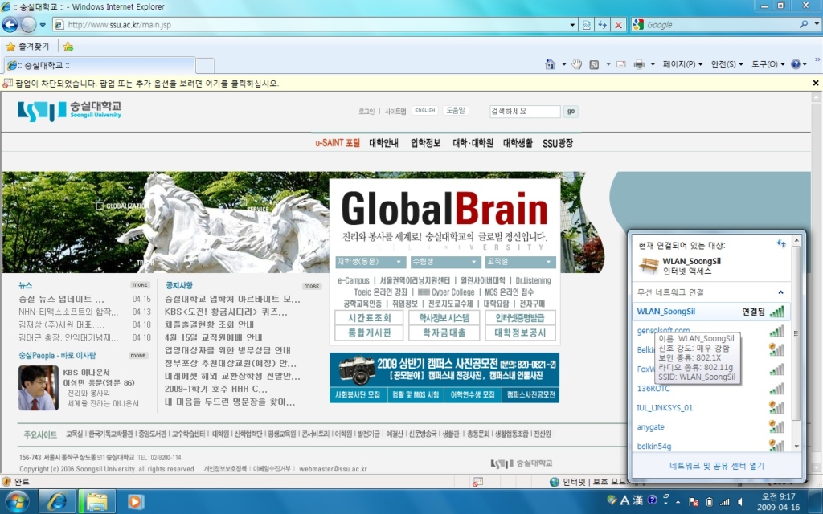Show hidden tray icons arrow
823x514 pixels.
[x=678, y=502]
